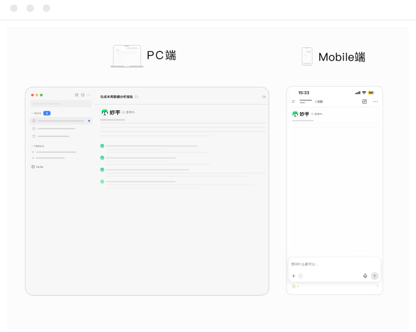Collapse the Work section in PC sidebar
Screen dimensions: 416x332
(32, 113)
